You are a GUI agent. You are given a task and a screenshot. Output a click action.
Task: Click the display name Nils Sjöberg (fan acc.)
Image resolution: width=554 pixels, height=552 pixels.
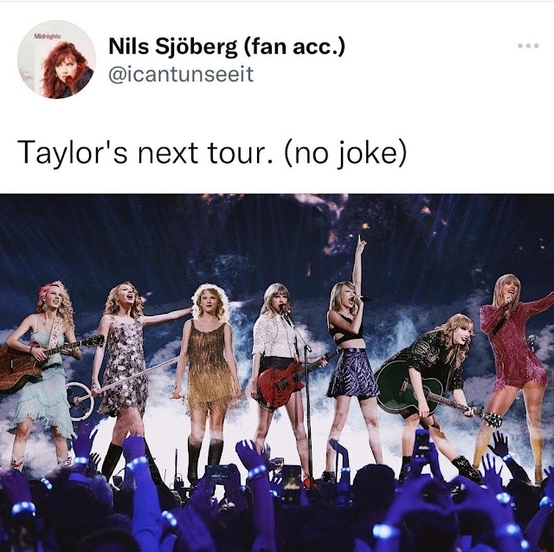(227, 47)
